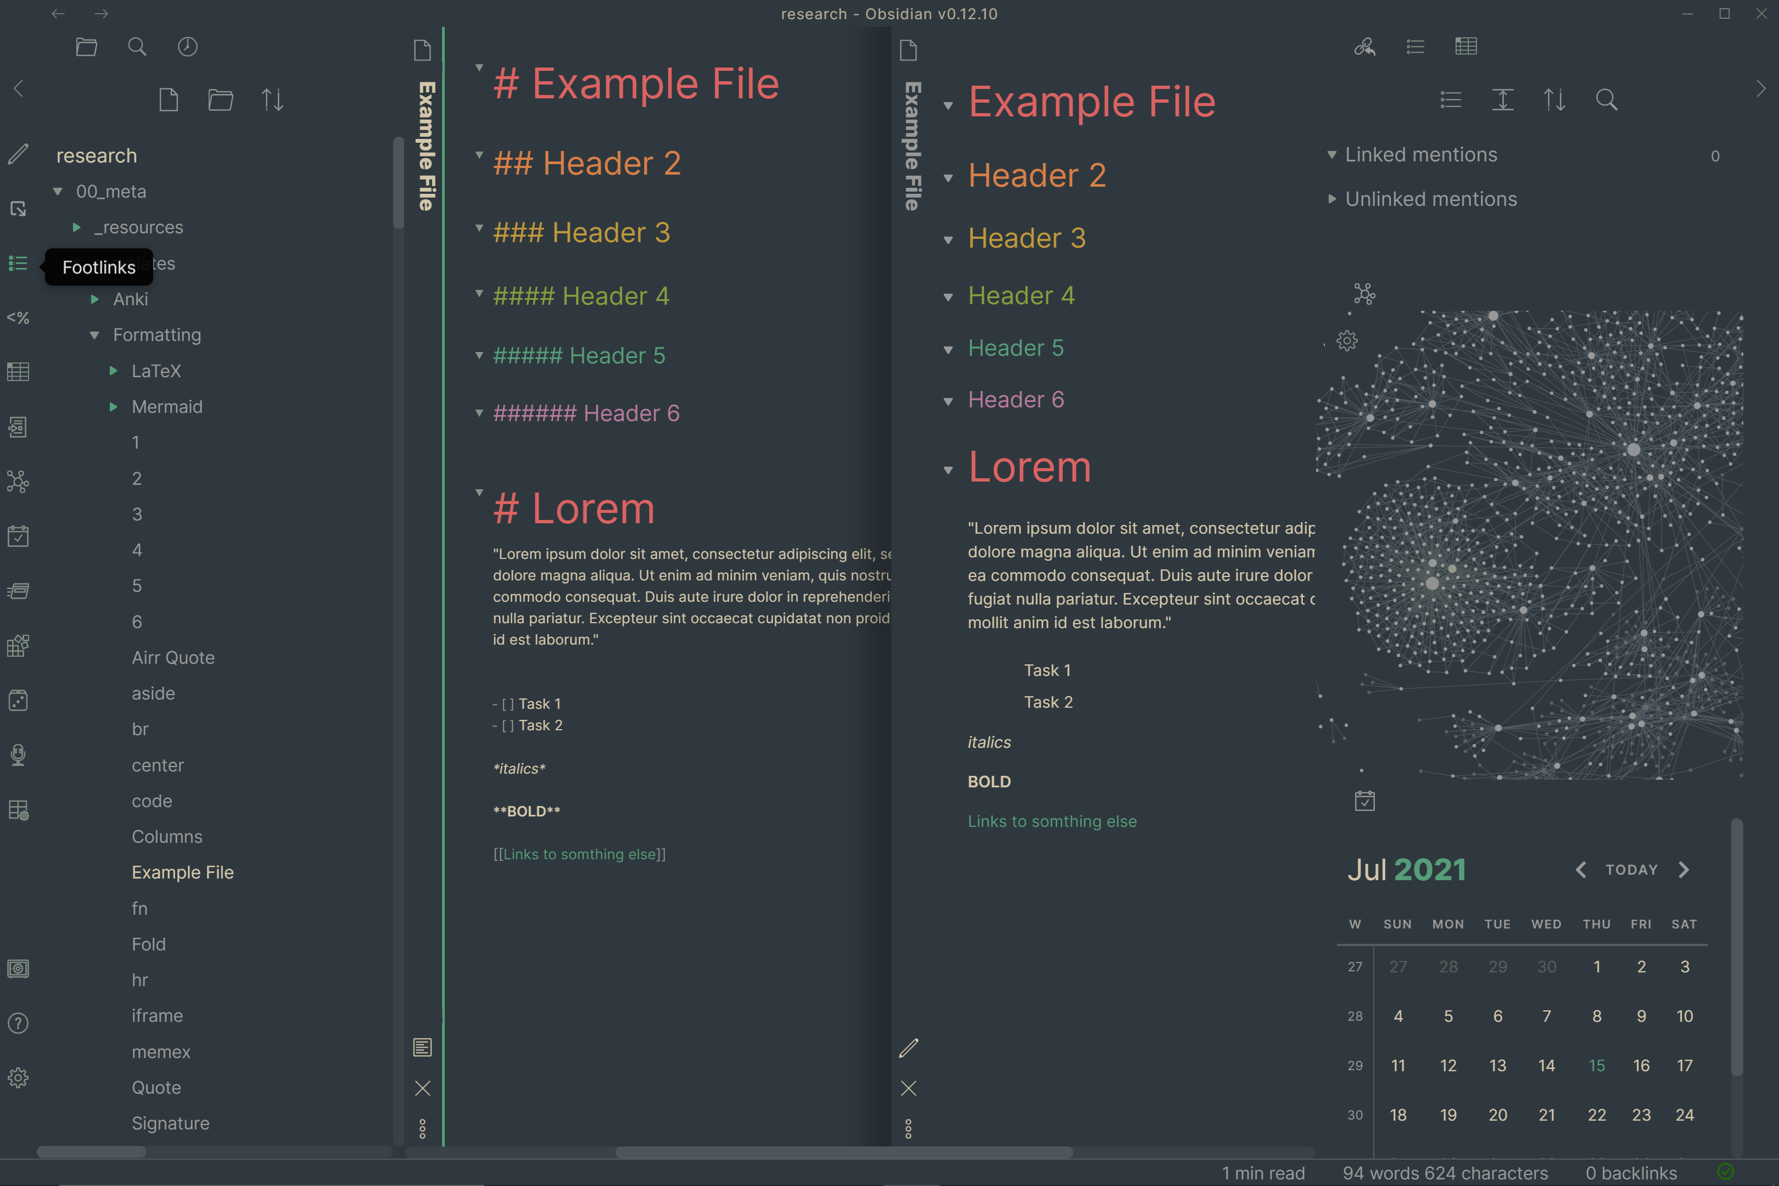The height and width of the screenshot is (1186, 1779).
Task: Click the Footlinks ribbon icon
Action: pos(18,263)
